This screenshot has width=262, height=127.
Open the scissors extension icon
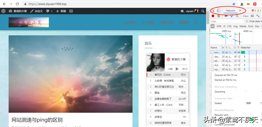(242, 4)
